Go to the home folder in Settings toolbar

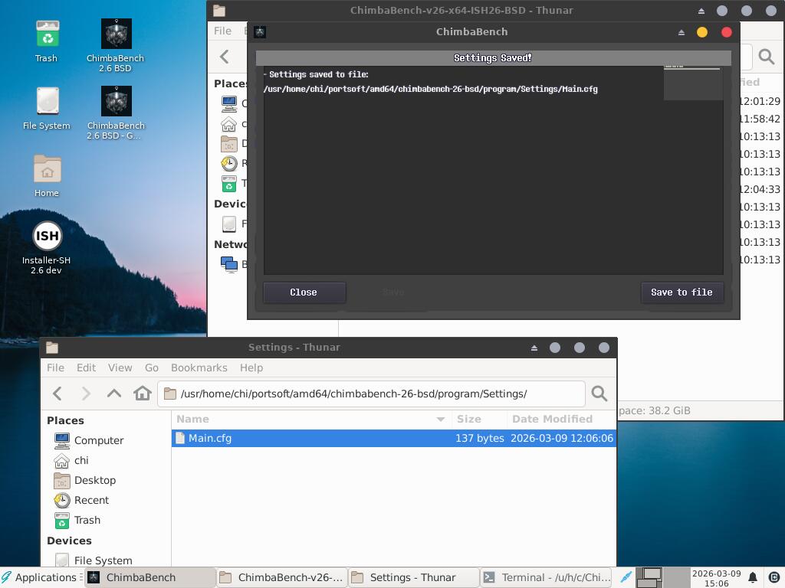click(142, 394)
